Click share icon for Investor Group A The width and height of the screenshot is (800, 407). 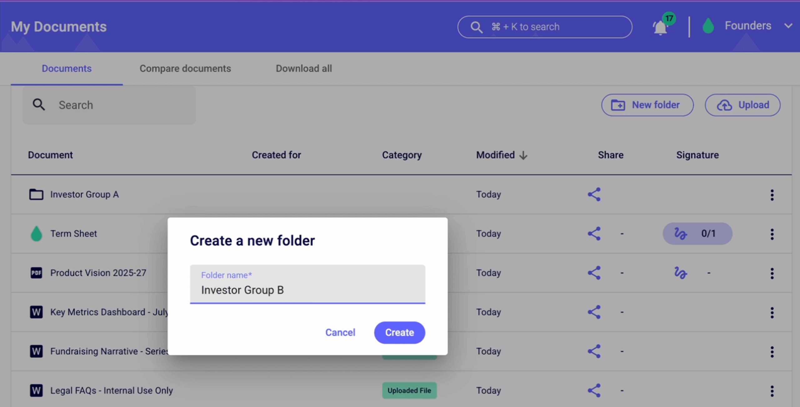coord(594,195)
